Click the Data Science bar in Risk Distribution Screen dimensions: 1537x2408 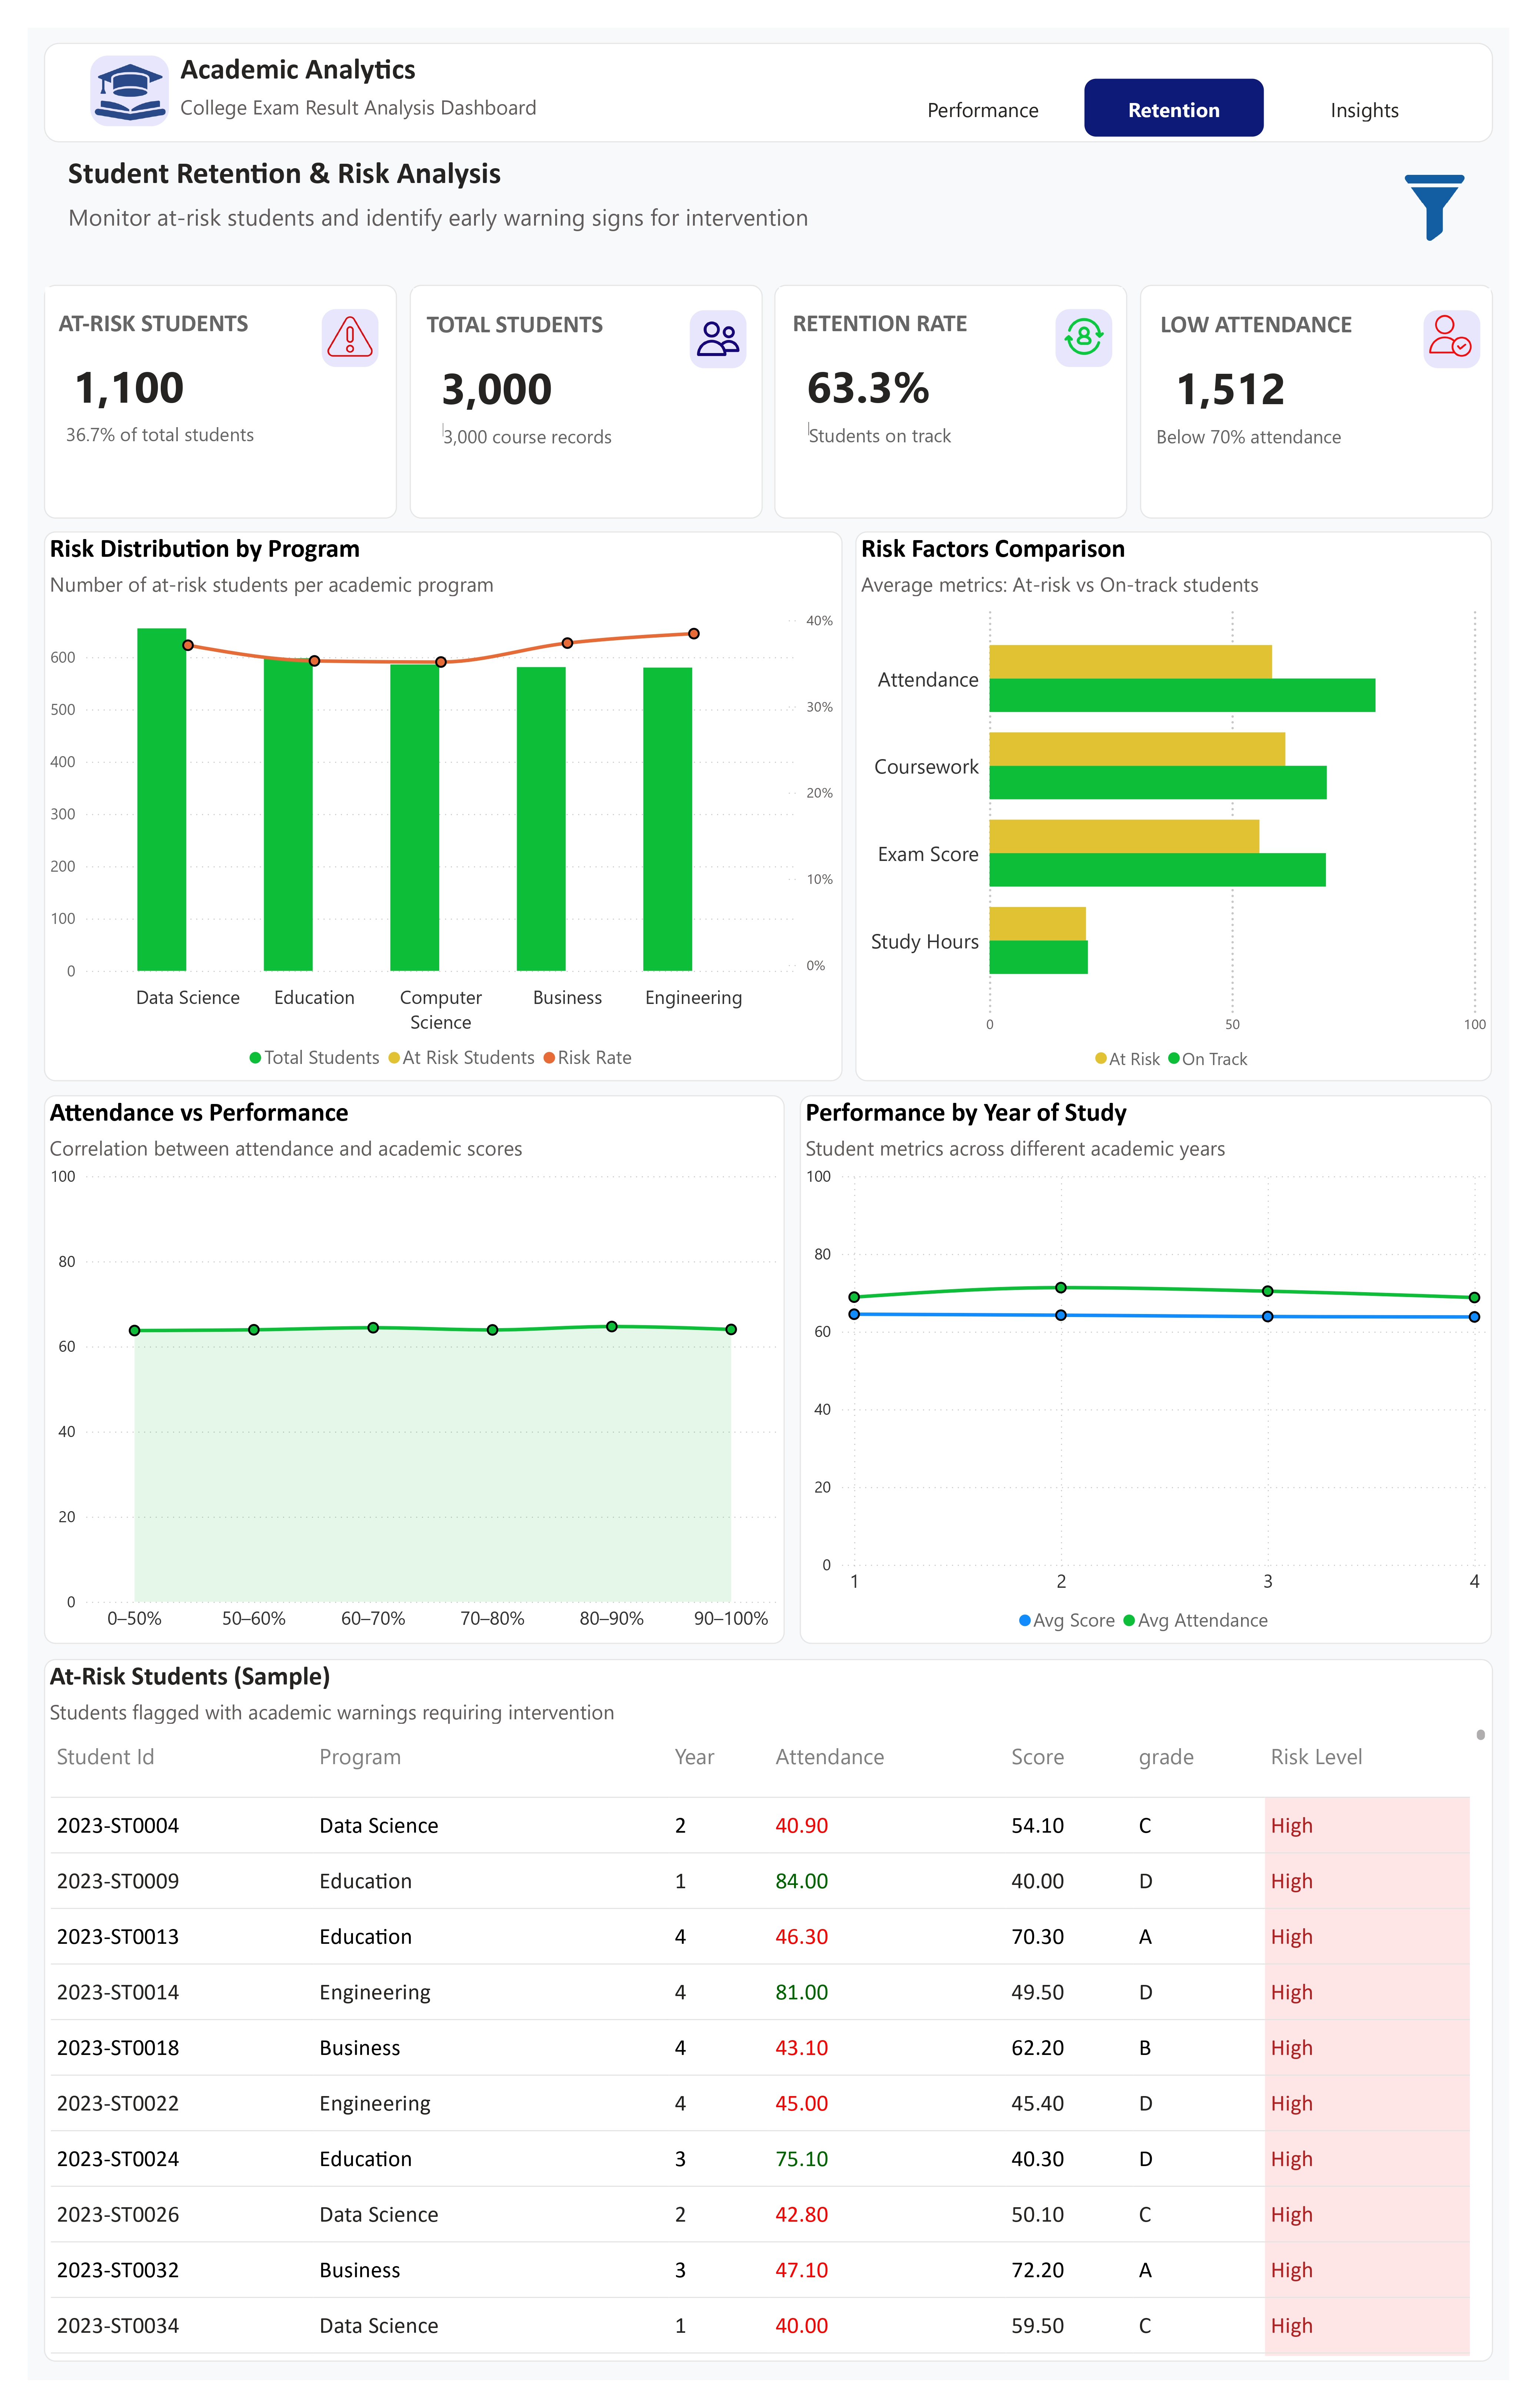click(161, 800)
